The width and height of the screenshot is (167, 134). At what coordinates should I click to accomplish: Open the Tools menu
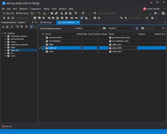click(x=54, y=9)
